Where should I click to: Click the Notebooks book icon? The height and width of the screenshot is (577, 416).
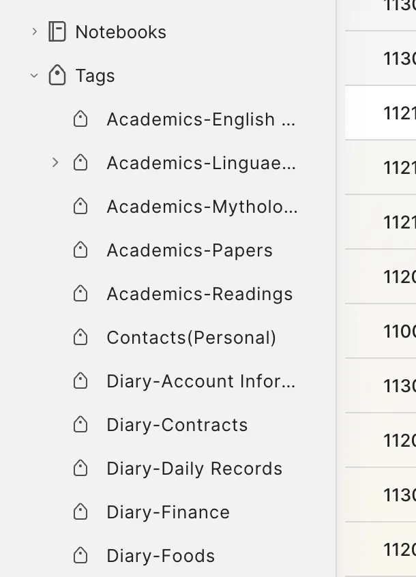[x=57, y=32]
